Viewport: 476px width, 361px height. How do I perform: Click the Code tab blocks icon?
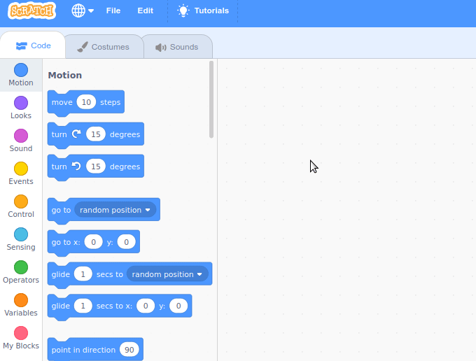21,45
